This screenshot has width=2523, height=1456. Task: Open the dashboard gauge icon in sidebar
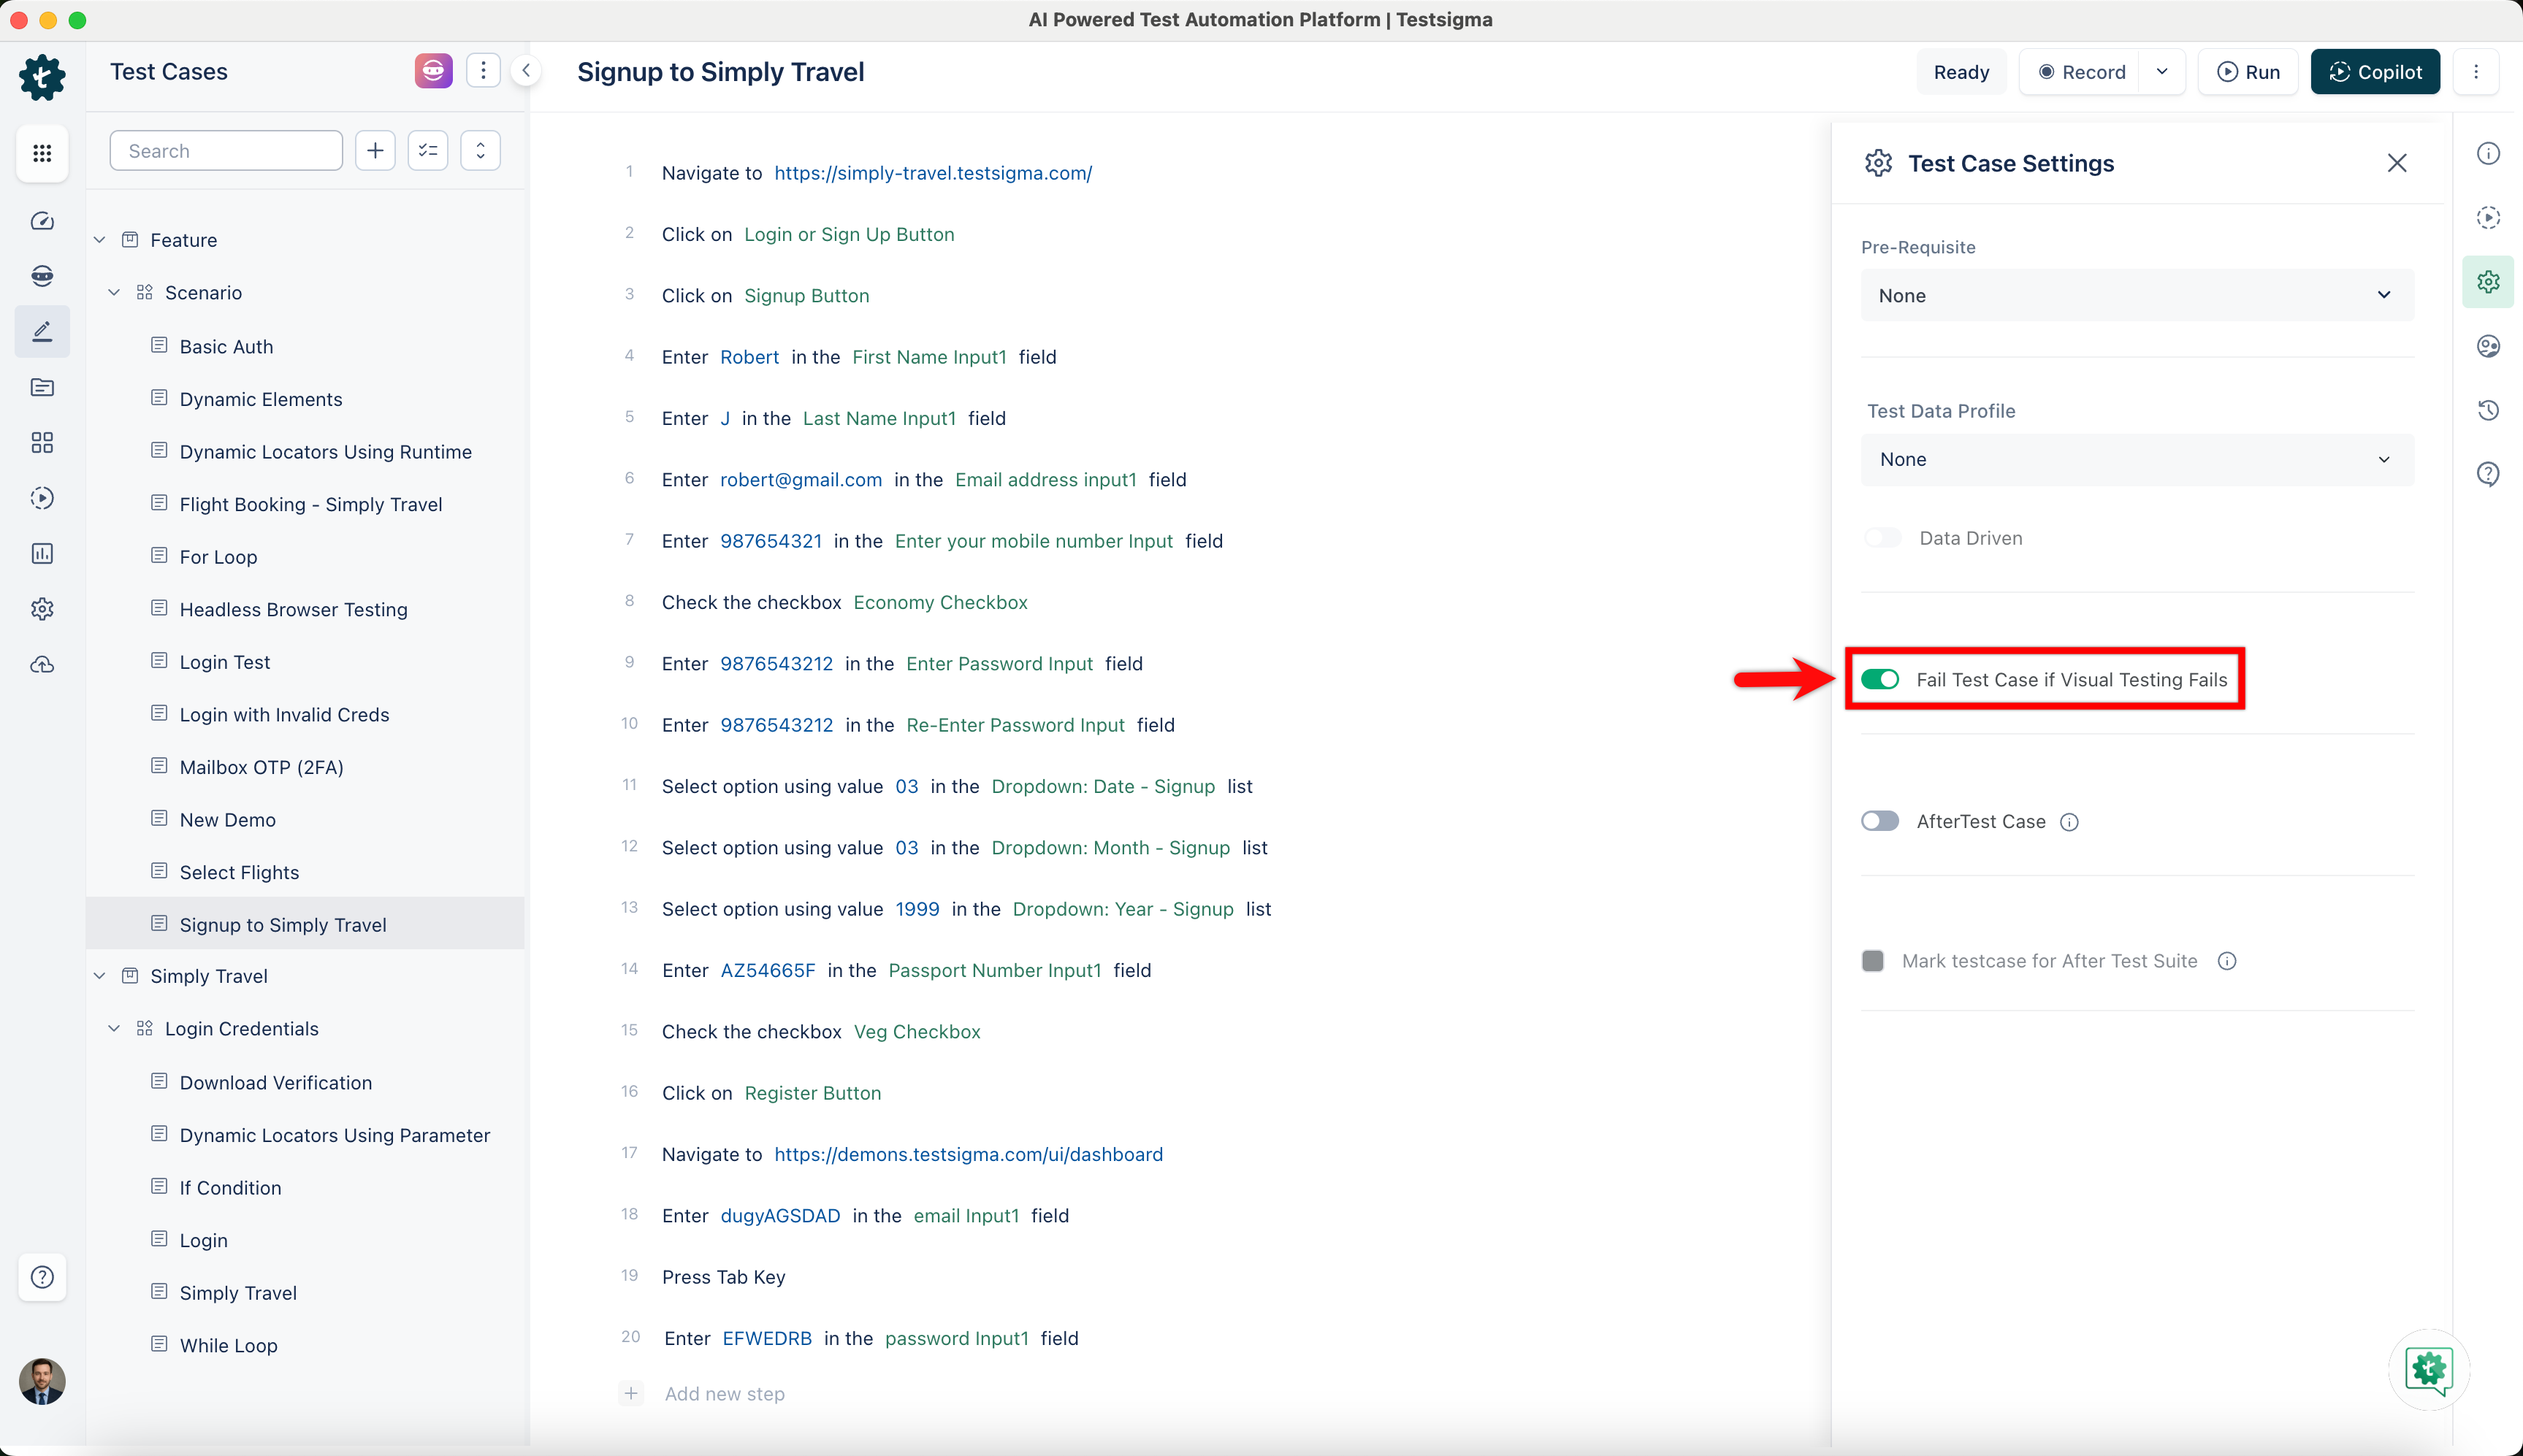coord(42,221)
